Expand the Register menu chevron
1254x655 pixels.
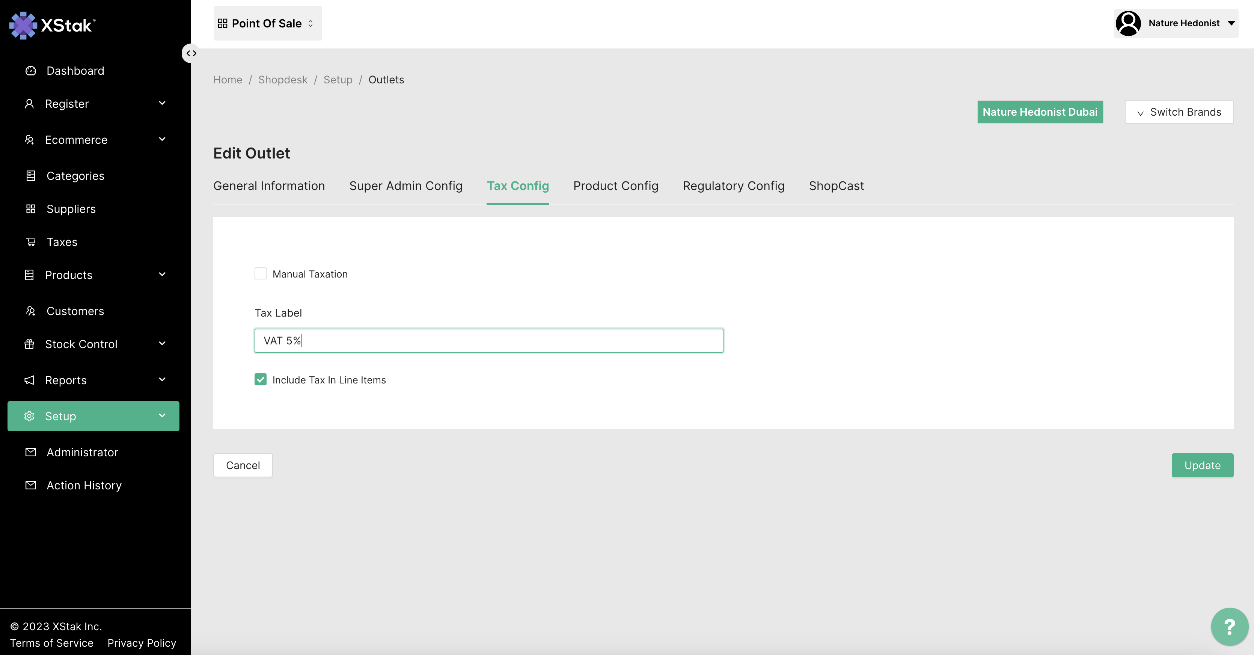162,103
